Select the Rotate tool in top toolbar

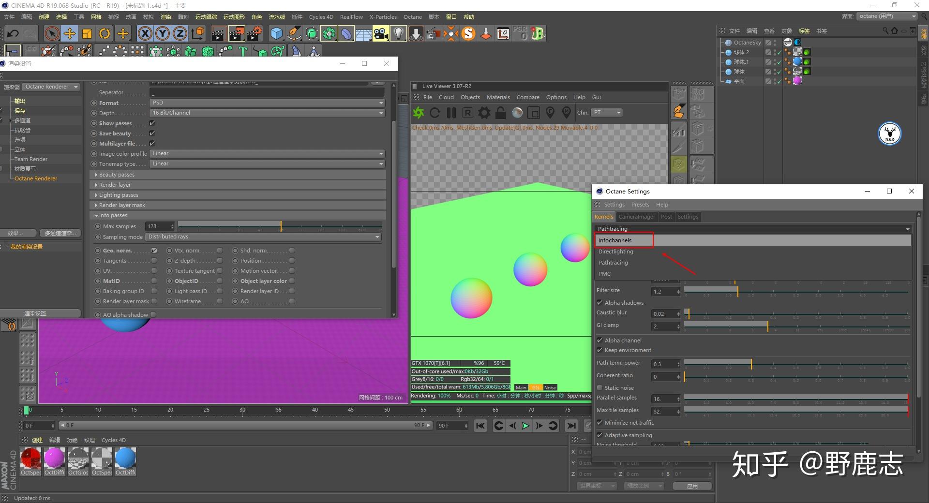[105, 33]
